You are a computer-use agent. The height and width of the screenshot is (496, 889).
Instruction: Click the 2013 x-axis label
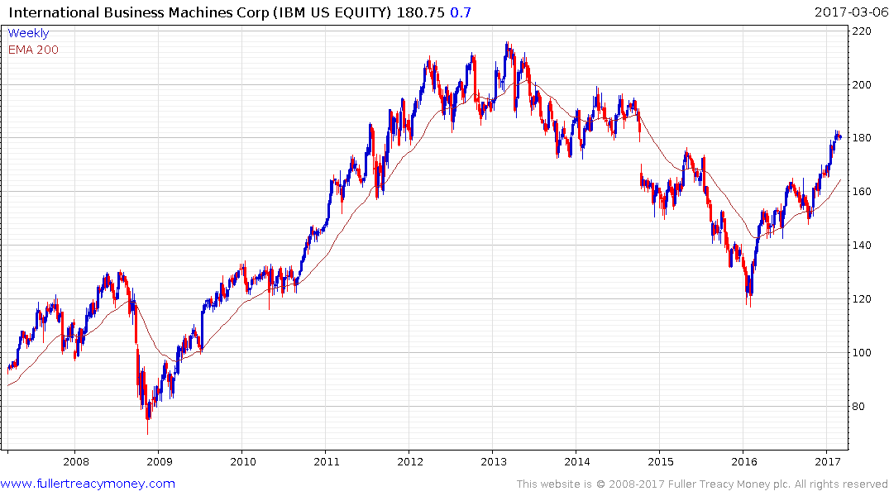pos(493,461)
